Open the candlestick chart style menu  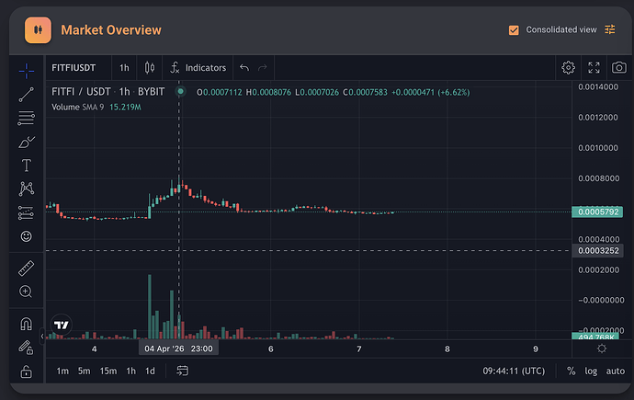[150, 68]
